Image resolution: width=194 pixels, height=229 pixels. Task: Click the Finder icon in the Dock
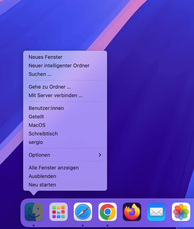point(34,212)
